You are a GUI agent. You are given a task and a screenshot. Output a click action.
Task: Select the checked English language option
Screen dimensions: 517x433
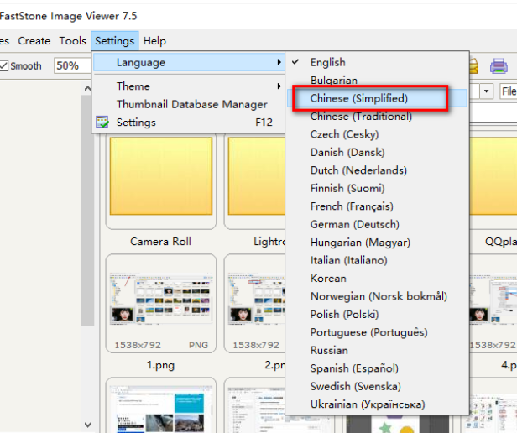[x=327, y=62]
